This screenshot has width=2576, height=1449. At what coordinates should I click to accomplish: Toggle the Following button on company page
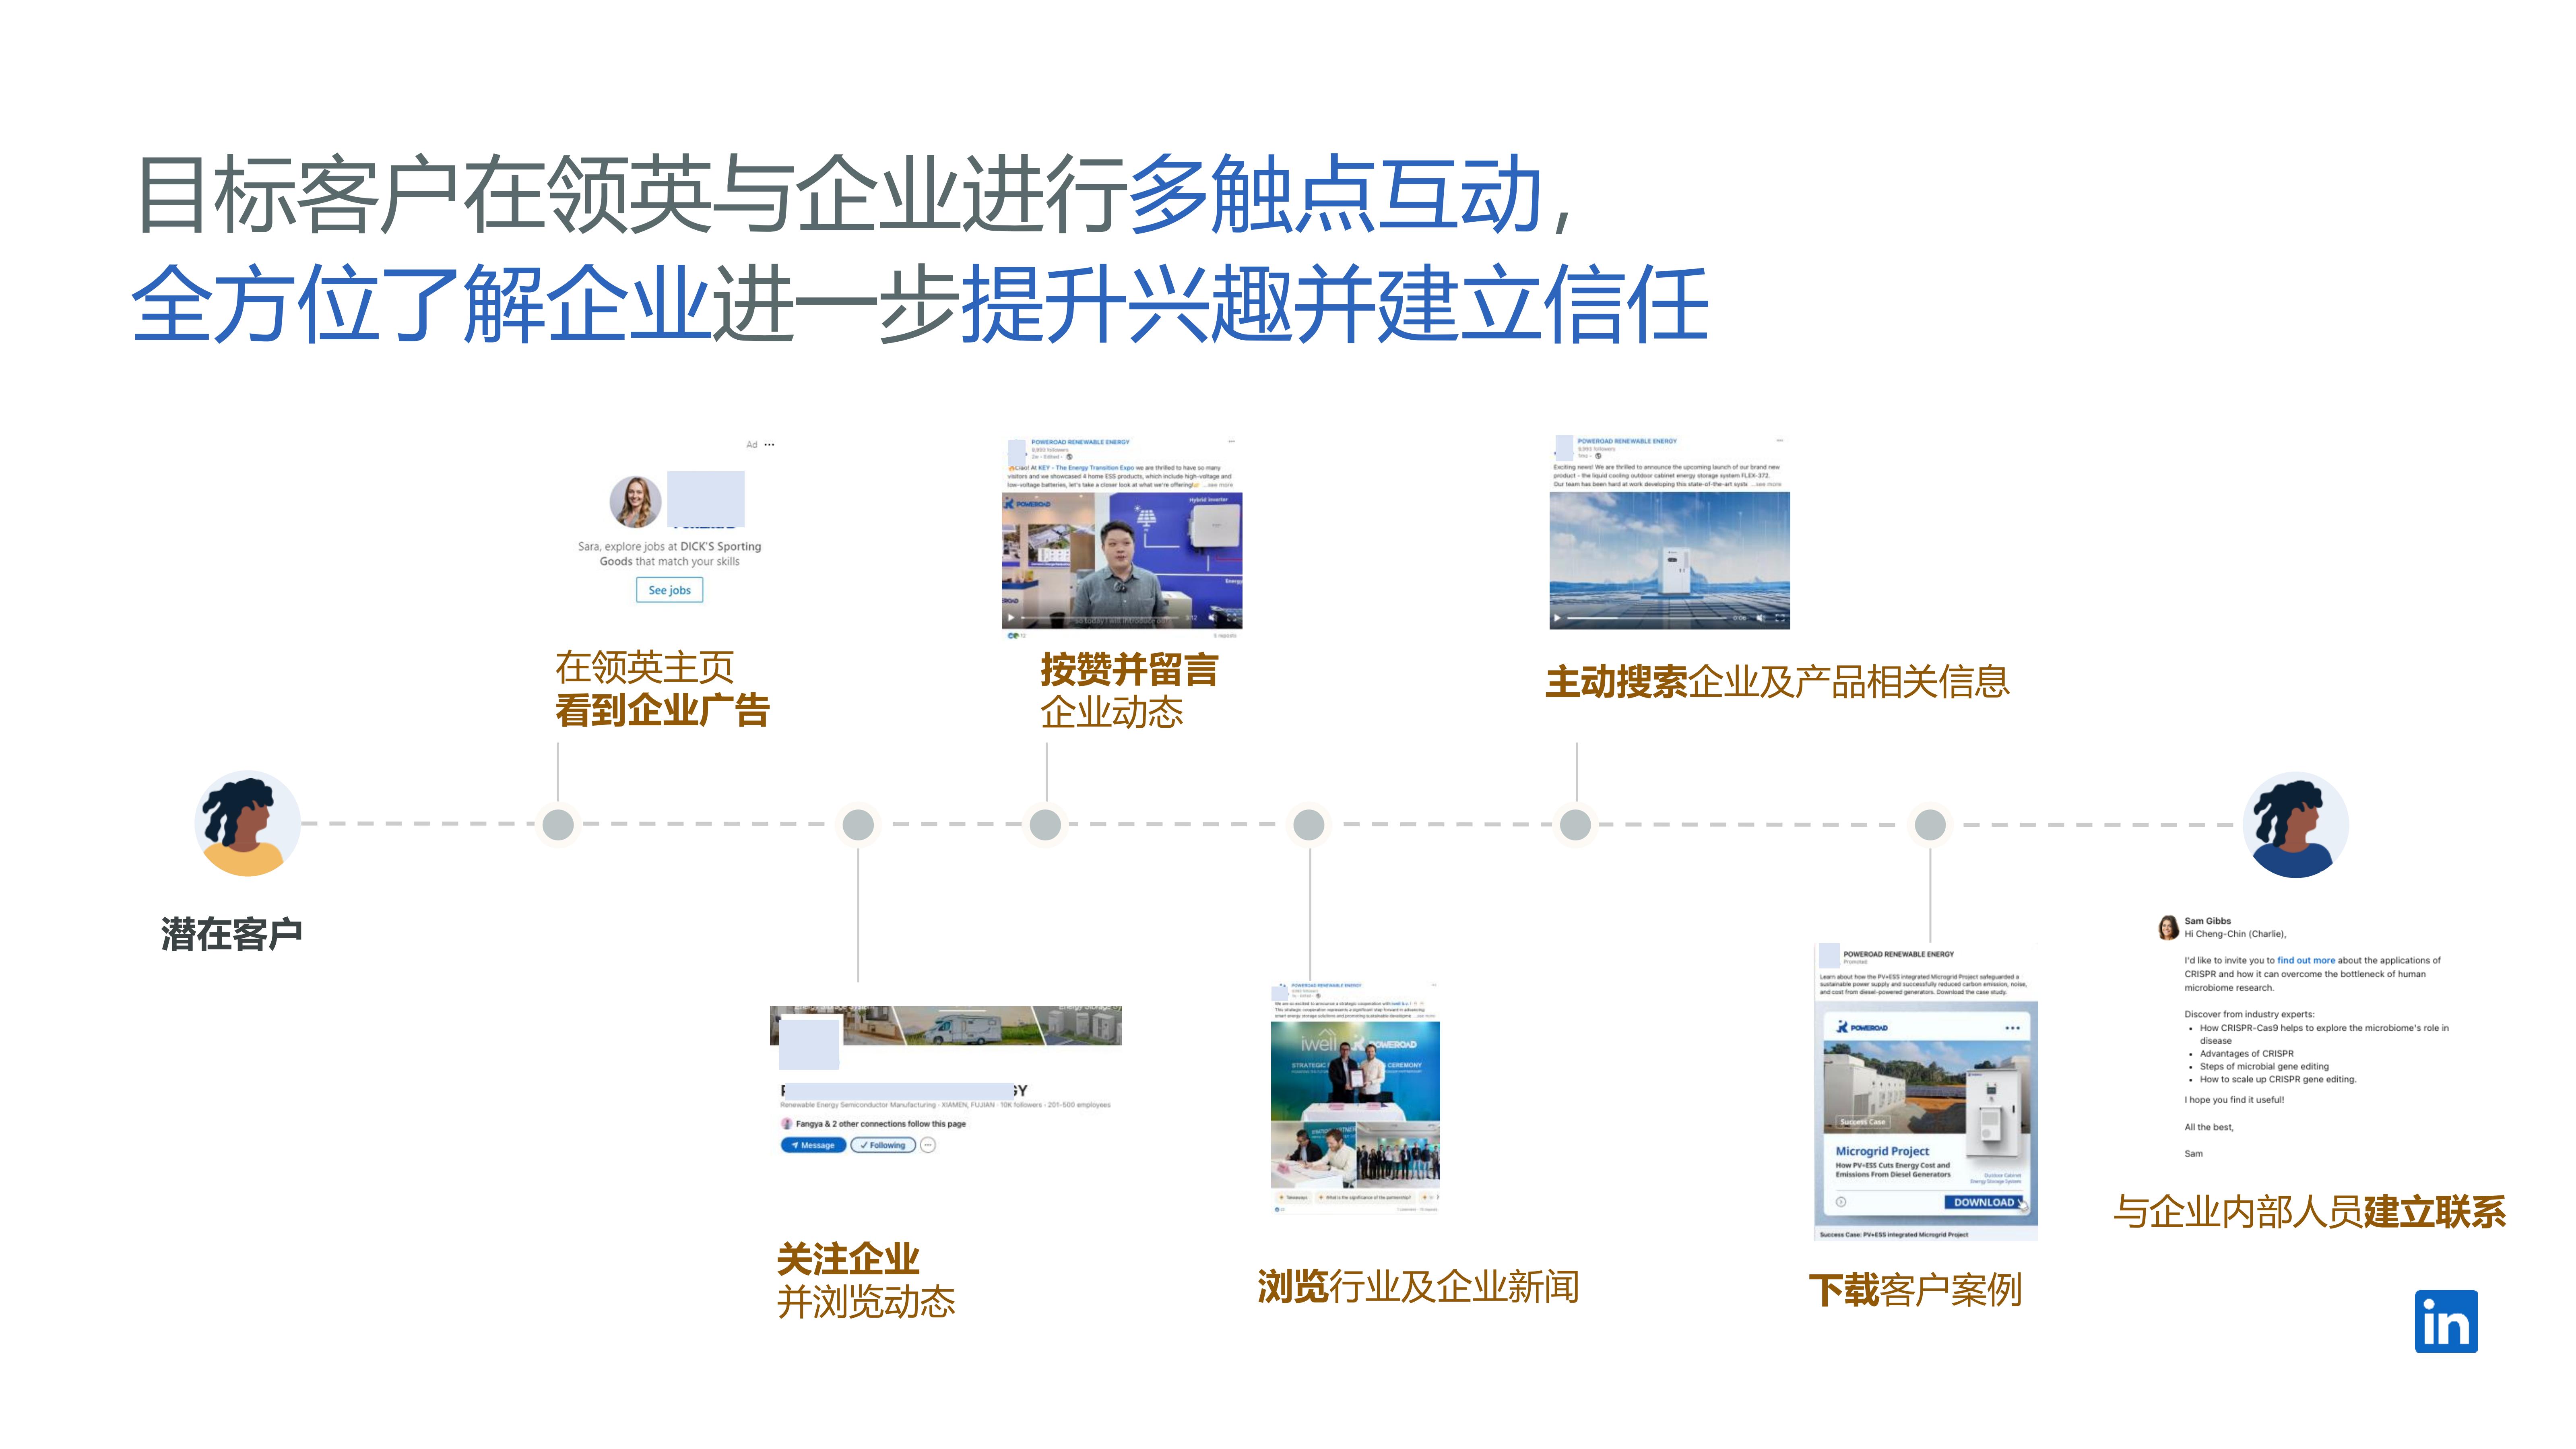pos(883,1145)
